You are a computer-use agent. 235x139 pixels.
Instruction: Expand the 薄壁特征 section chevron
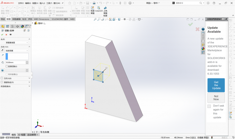[x=29, y=82]
